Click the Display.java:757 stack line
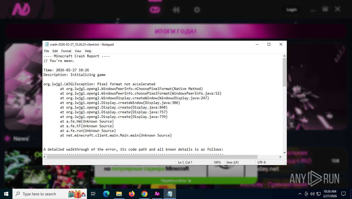The height and width of the screenshot is (199, 352). point(114,112)
